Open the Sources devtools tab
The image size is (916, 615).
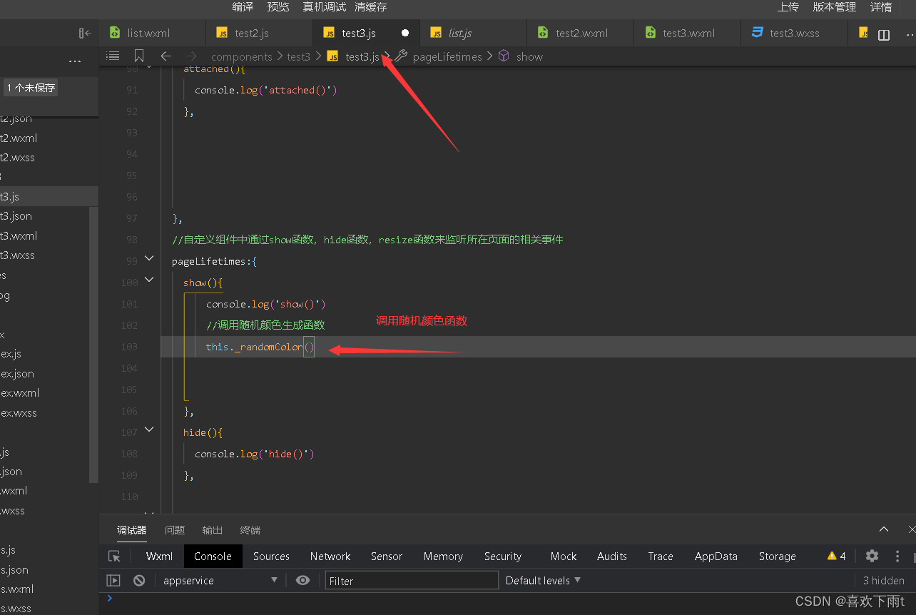[x=271, y=556]
